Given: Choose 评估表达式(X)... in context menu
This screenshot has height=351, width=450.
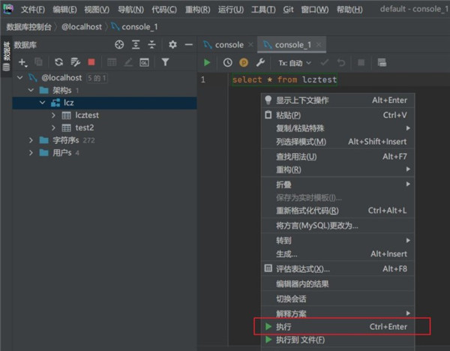Looking at the screenshot, I should tap(337, 269).
